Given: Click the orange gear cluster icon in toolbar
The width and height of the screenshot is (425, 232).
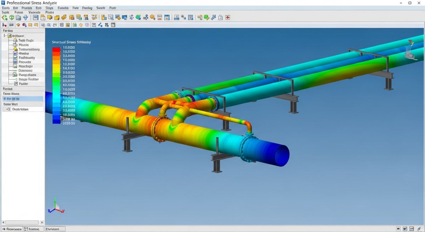Looking at the screenshot, I should click(64, 17).
